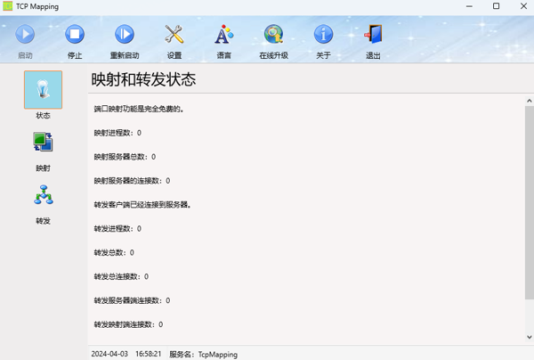Click the date and time in status bar
This screenshot has width=534, height=360.
[x=126, y=354]
